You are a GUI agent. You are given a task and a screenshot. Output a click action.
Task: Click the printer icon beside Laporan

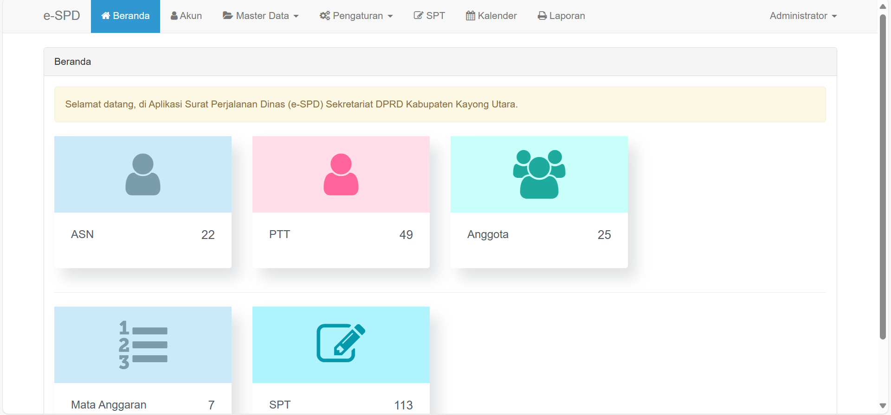pos(542,16)
